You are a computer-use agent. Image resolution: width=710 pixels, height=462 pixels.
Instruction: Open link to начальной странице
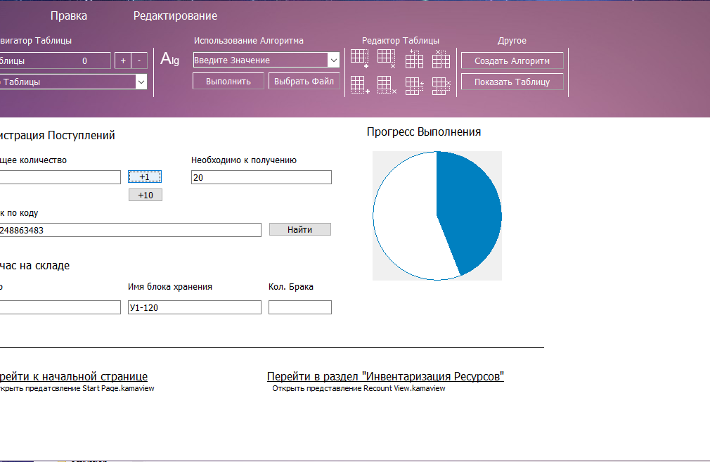(74, 376)
